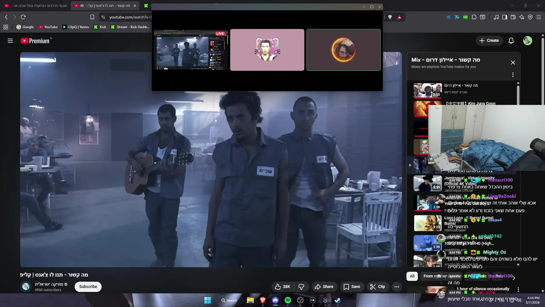Click the Share button below the video
Image resolution: width=545 pixels, height=307 pixels.
pyautogui.click(x=324, y=287)
